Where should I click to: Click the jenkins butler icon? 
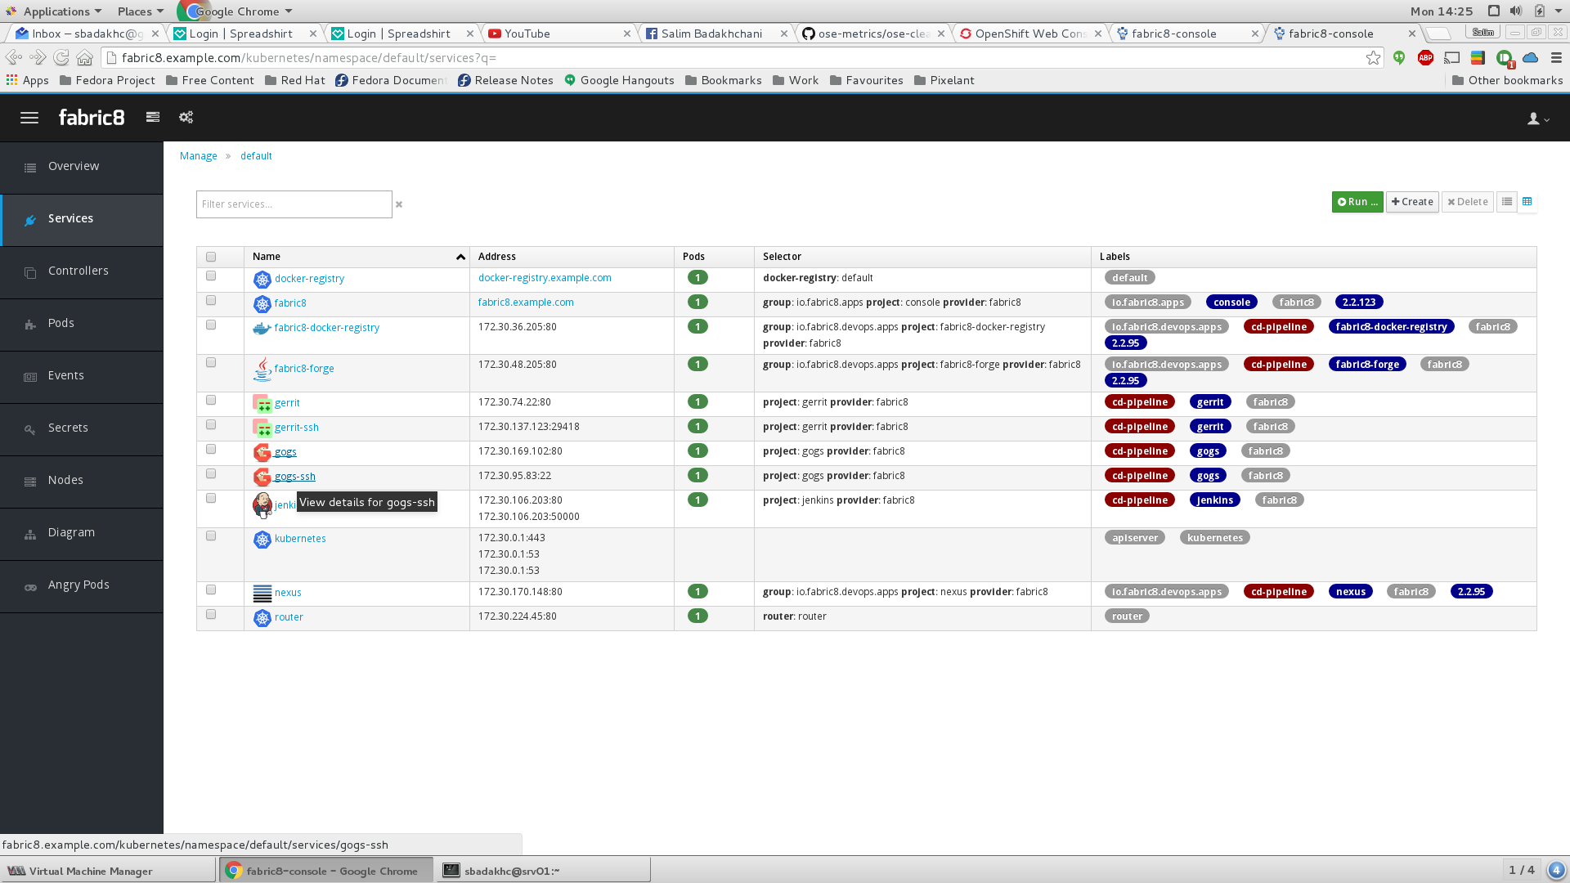[262, 505]
